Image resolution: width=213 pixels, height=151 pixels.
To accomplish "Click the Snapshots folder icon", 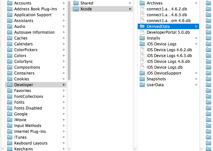I will point(142,79).
